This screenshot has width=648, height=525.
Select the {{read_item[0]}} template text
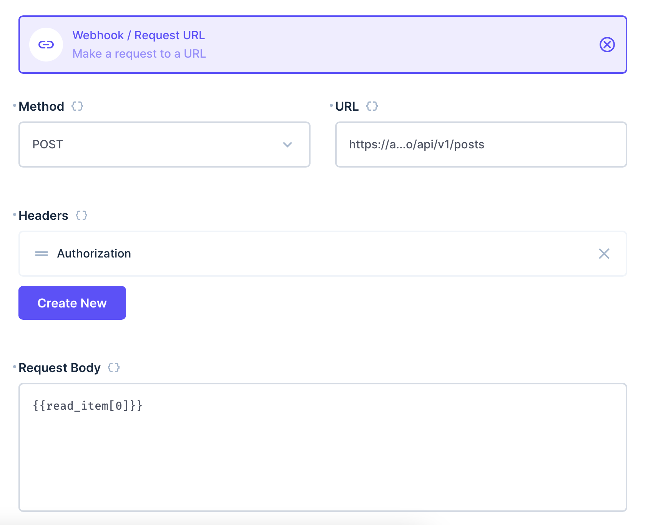click(x=86, y=405)
